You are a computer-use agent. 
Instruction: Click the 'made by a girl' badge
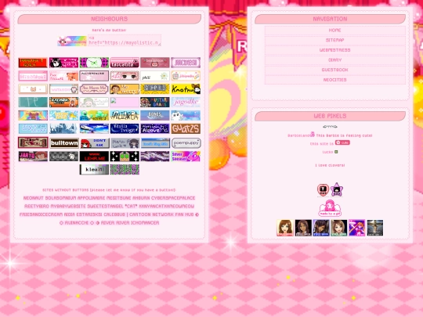tap(330, 208)
